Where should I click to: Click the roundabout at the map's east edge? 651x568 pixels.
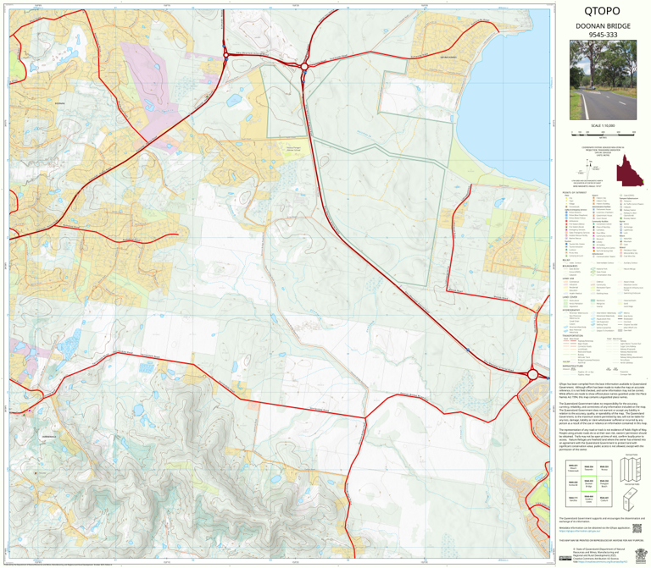tap(532, 375)
